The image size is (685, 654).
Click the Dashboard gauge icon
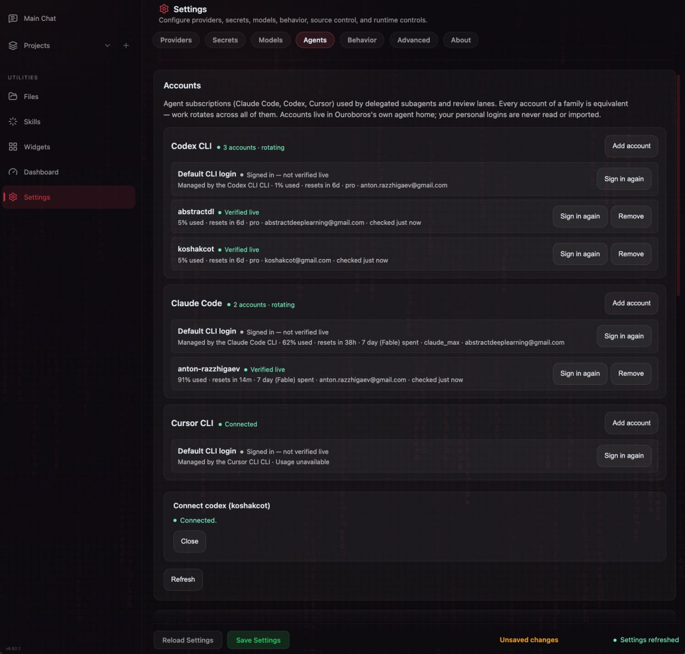click(x=13, y=172)
